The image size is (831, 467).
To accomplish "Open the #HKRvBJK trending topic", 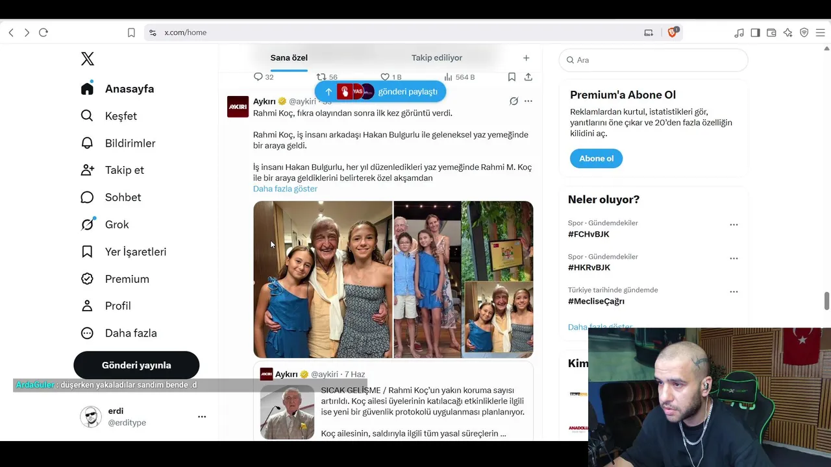I will tap(589, 267).
